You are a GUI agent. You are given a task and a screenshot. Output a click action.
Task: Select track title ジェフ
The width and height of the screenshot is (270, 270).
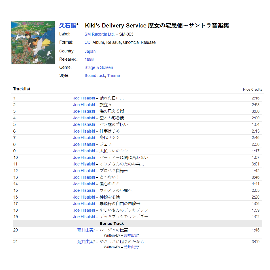pos(105,144)
